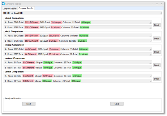The height and width of the screenshot is (116, 167).
Task: Click jobdep row B 13:Unique label
Action: point(54,54)
